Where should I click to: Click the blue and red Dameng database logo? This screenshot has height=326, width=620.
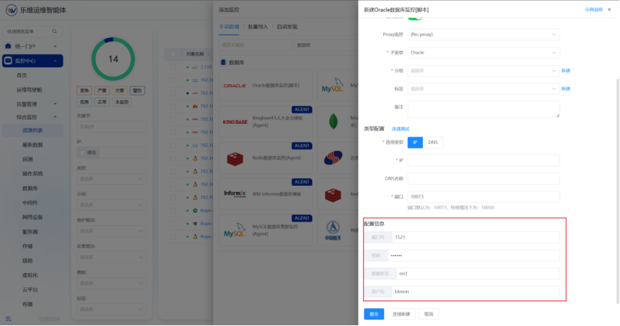[333, 158]
